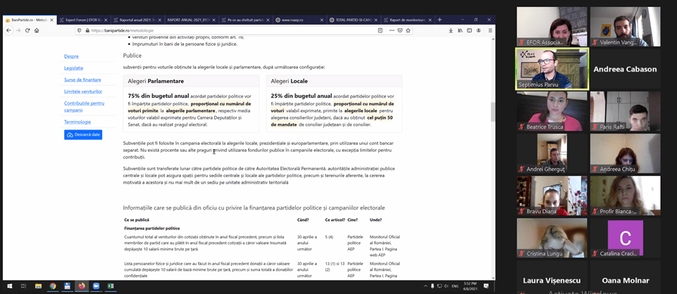Viewport: 677px width, 294px height.
Task: Click the Firefox home button
Action: point(37,30)
